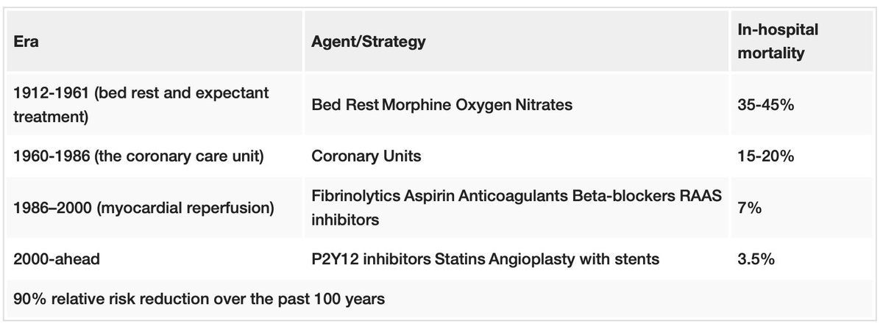Screen dimensions: 883x326
Task: Click the 7% mortality value
Action: [749, 209]
